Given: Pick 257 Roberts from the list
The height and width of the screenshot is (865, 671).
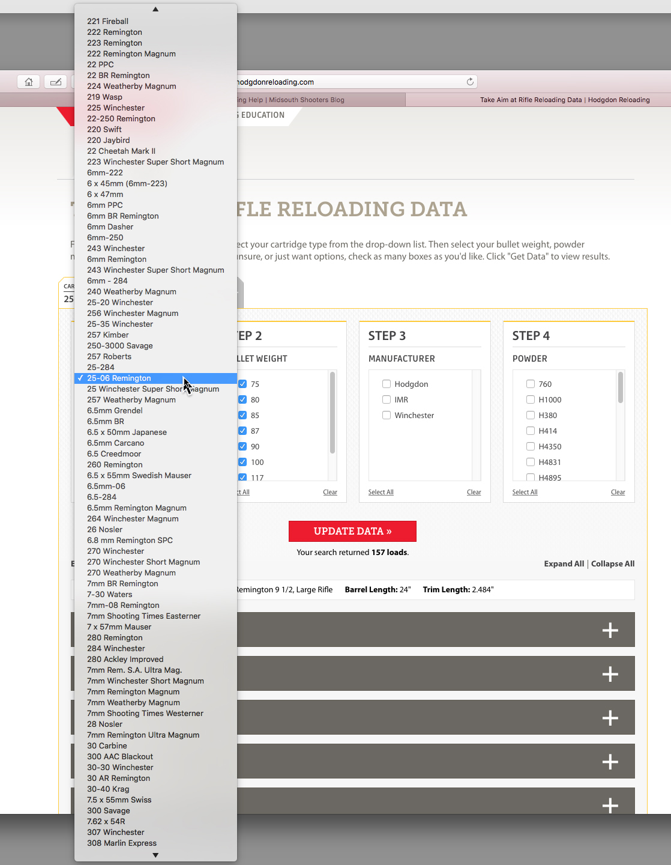Looking at the screenshot, I should click(x=155, y=357).
